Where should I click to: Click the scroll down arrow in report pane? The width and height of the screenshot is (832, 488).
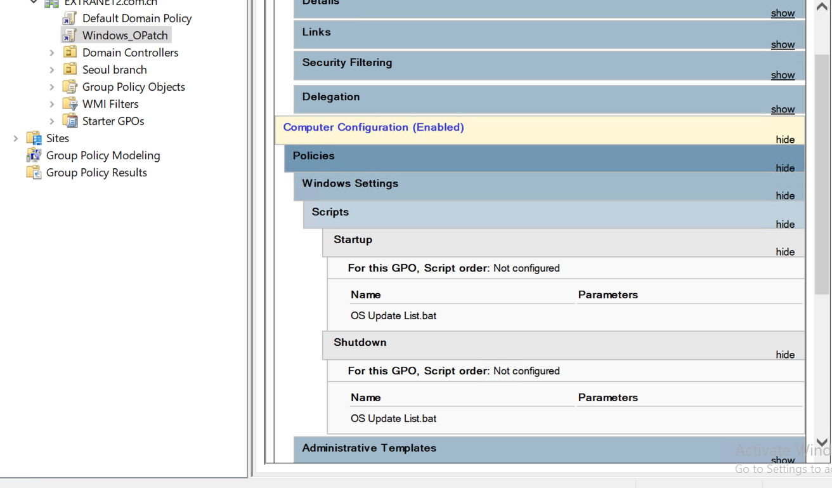822,442
